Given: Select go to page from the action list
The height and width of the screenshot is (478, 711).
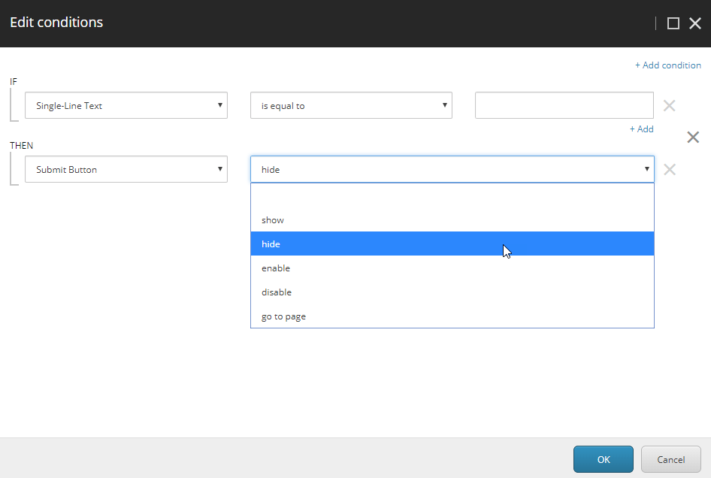Looking at the screenshot, I should tap(282, 316).
